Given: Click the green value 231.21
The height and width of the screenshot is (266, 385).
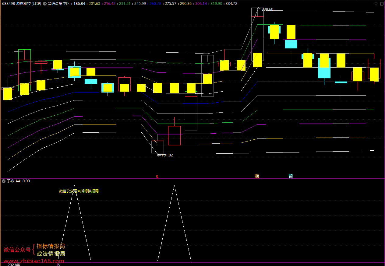Looking at the screenshot, I should pyautogui.click(x=125, y=4).
